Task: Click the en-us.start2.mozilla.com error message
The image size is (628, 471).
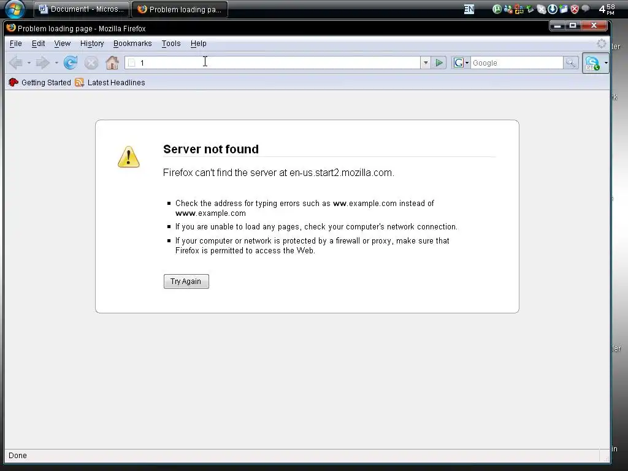Action: point(278,172)
